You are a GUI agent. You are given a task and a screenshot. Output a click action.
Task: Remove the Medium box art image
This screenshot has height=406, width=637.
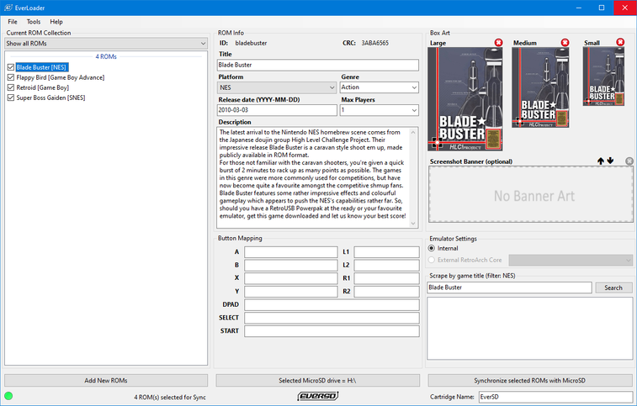(x=565, y=43)
